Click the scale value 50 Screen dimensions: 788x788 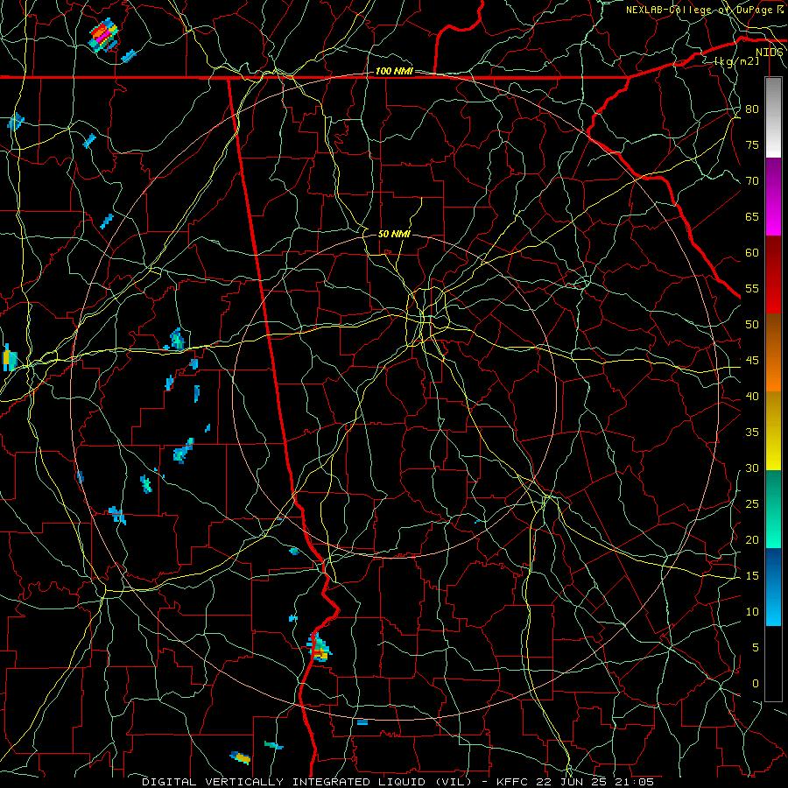click(752, 324)
